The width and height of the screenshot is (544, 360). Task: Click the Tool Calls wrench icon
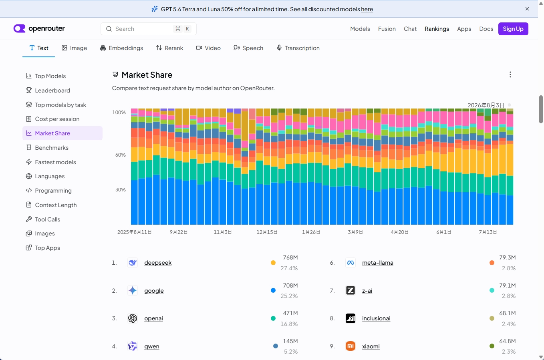click(x=29, y=219)
